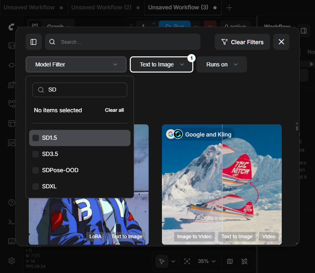The image size is (315, 273).
Task: Toggle the sidebar panel icon beside search
Action: click(x=34, y=42)
